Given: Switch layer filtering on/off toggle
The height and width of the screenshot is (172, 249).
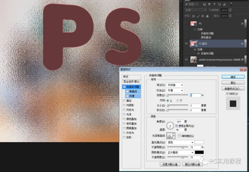Looking at the screenshot, I should point(231,5).
